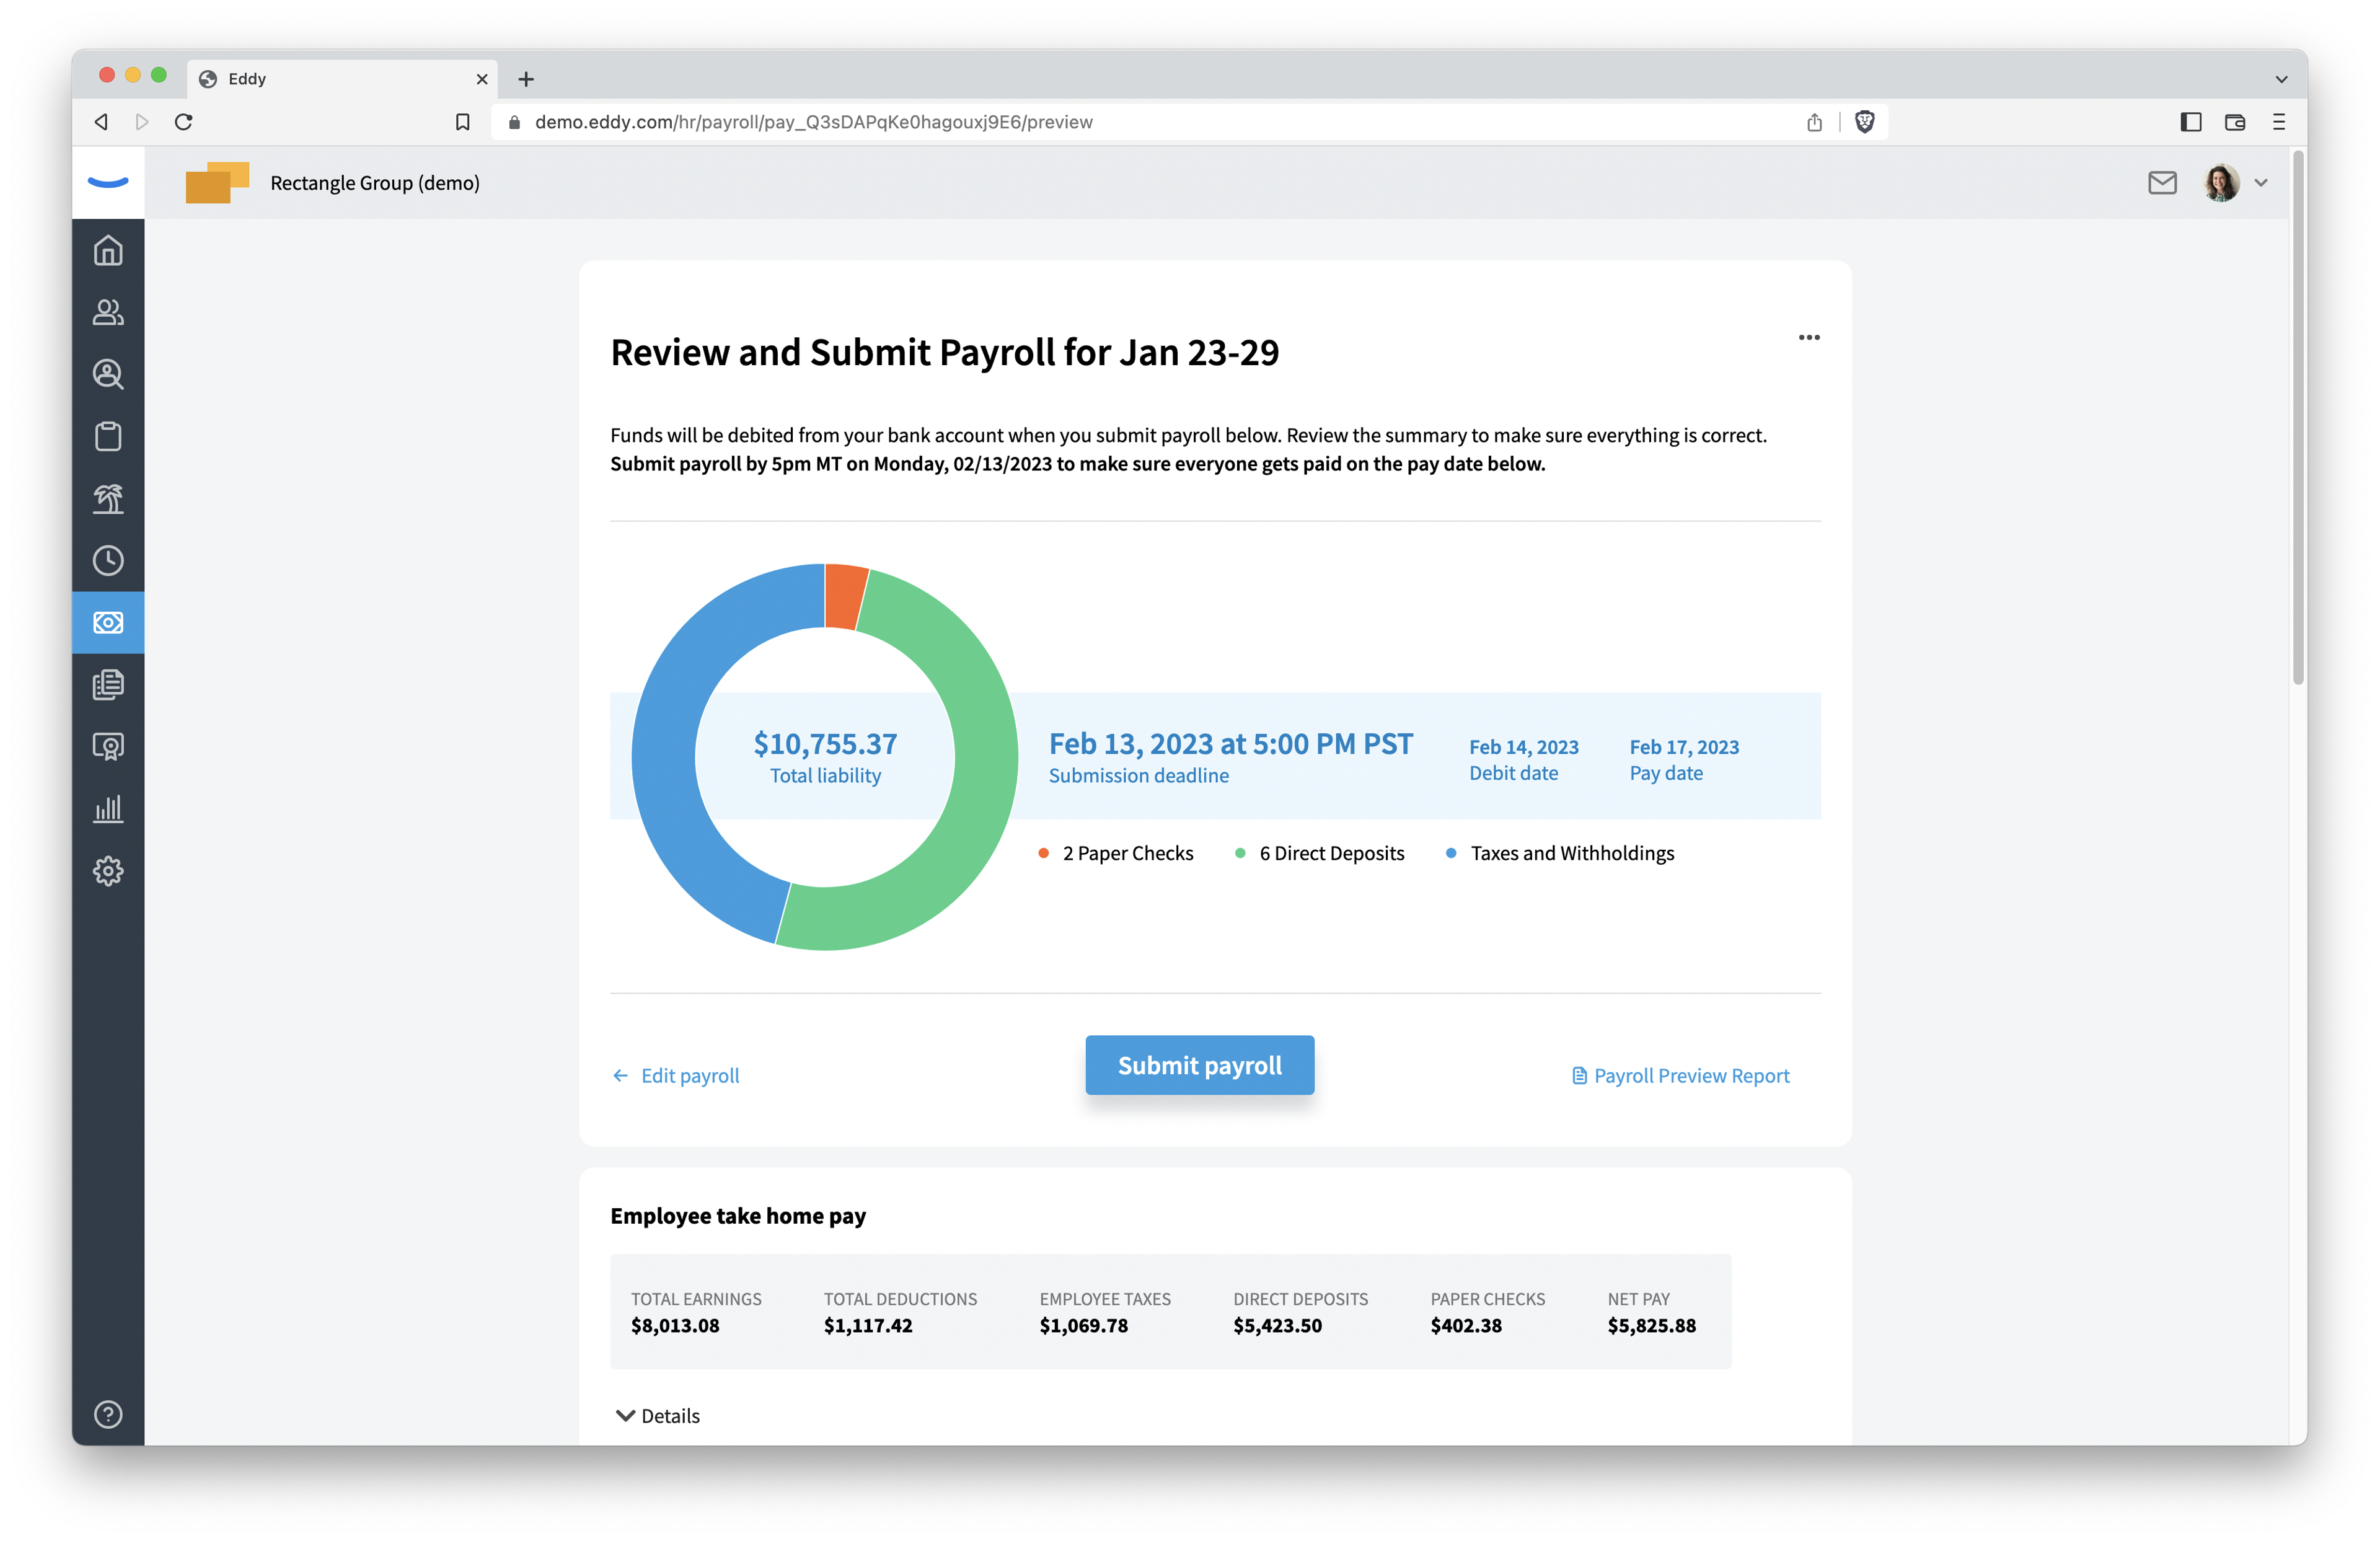Open the Settings gear icon in sidebar
2380x1541 pixels.
(x=108, y=871)
